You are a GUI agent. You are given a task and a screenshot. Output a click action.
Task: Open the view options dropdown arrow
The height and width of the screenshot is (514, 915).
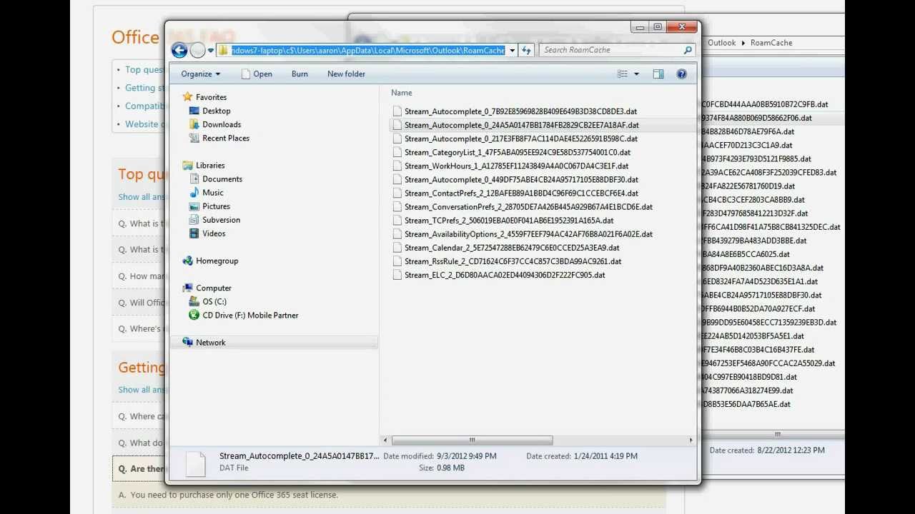tap(636, 74)
